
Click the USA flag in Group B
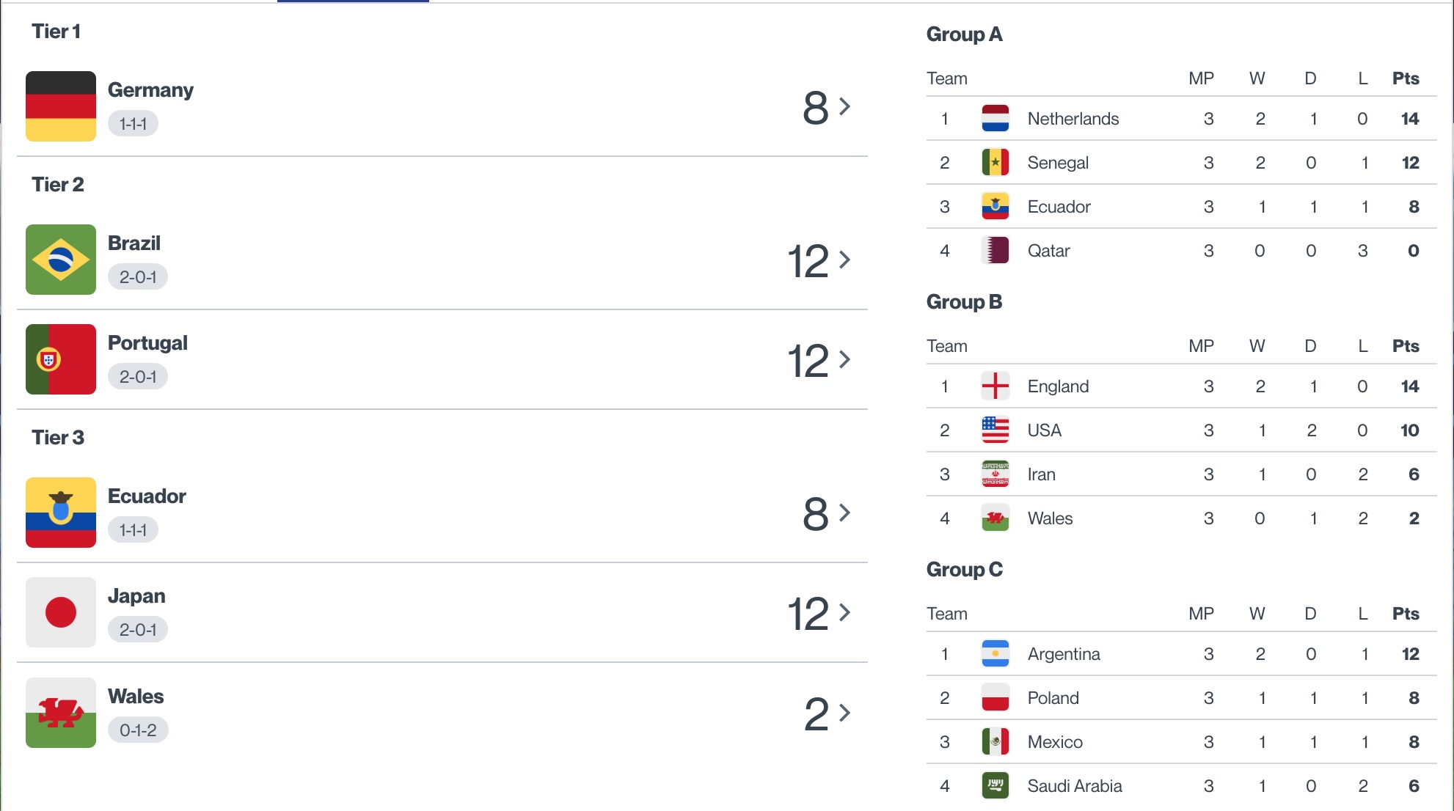[x=995, y=430]
